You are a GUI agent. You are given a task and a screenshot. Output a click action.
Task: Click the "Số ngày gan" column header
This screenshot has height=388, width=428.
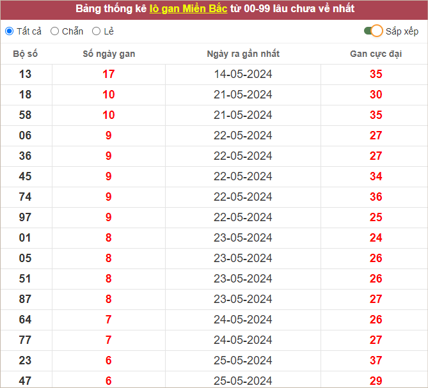coord(109,54)
